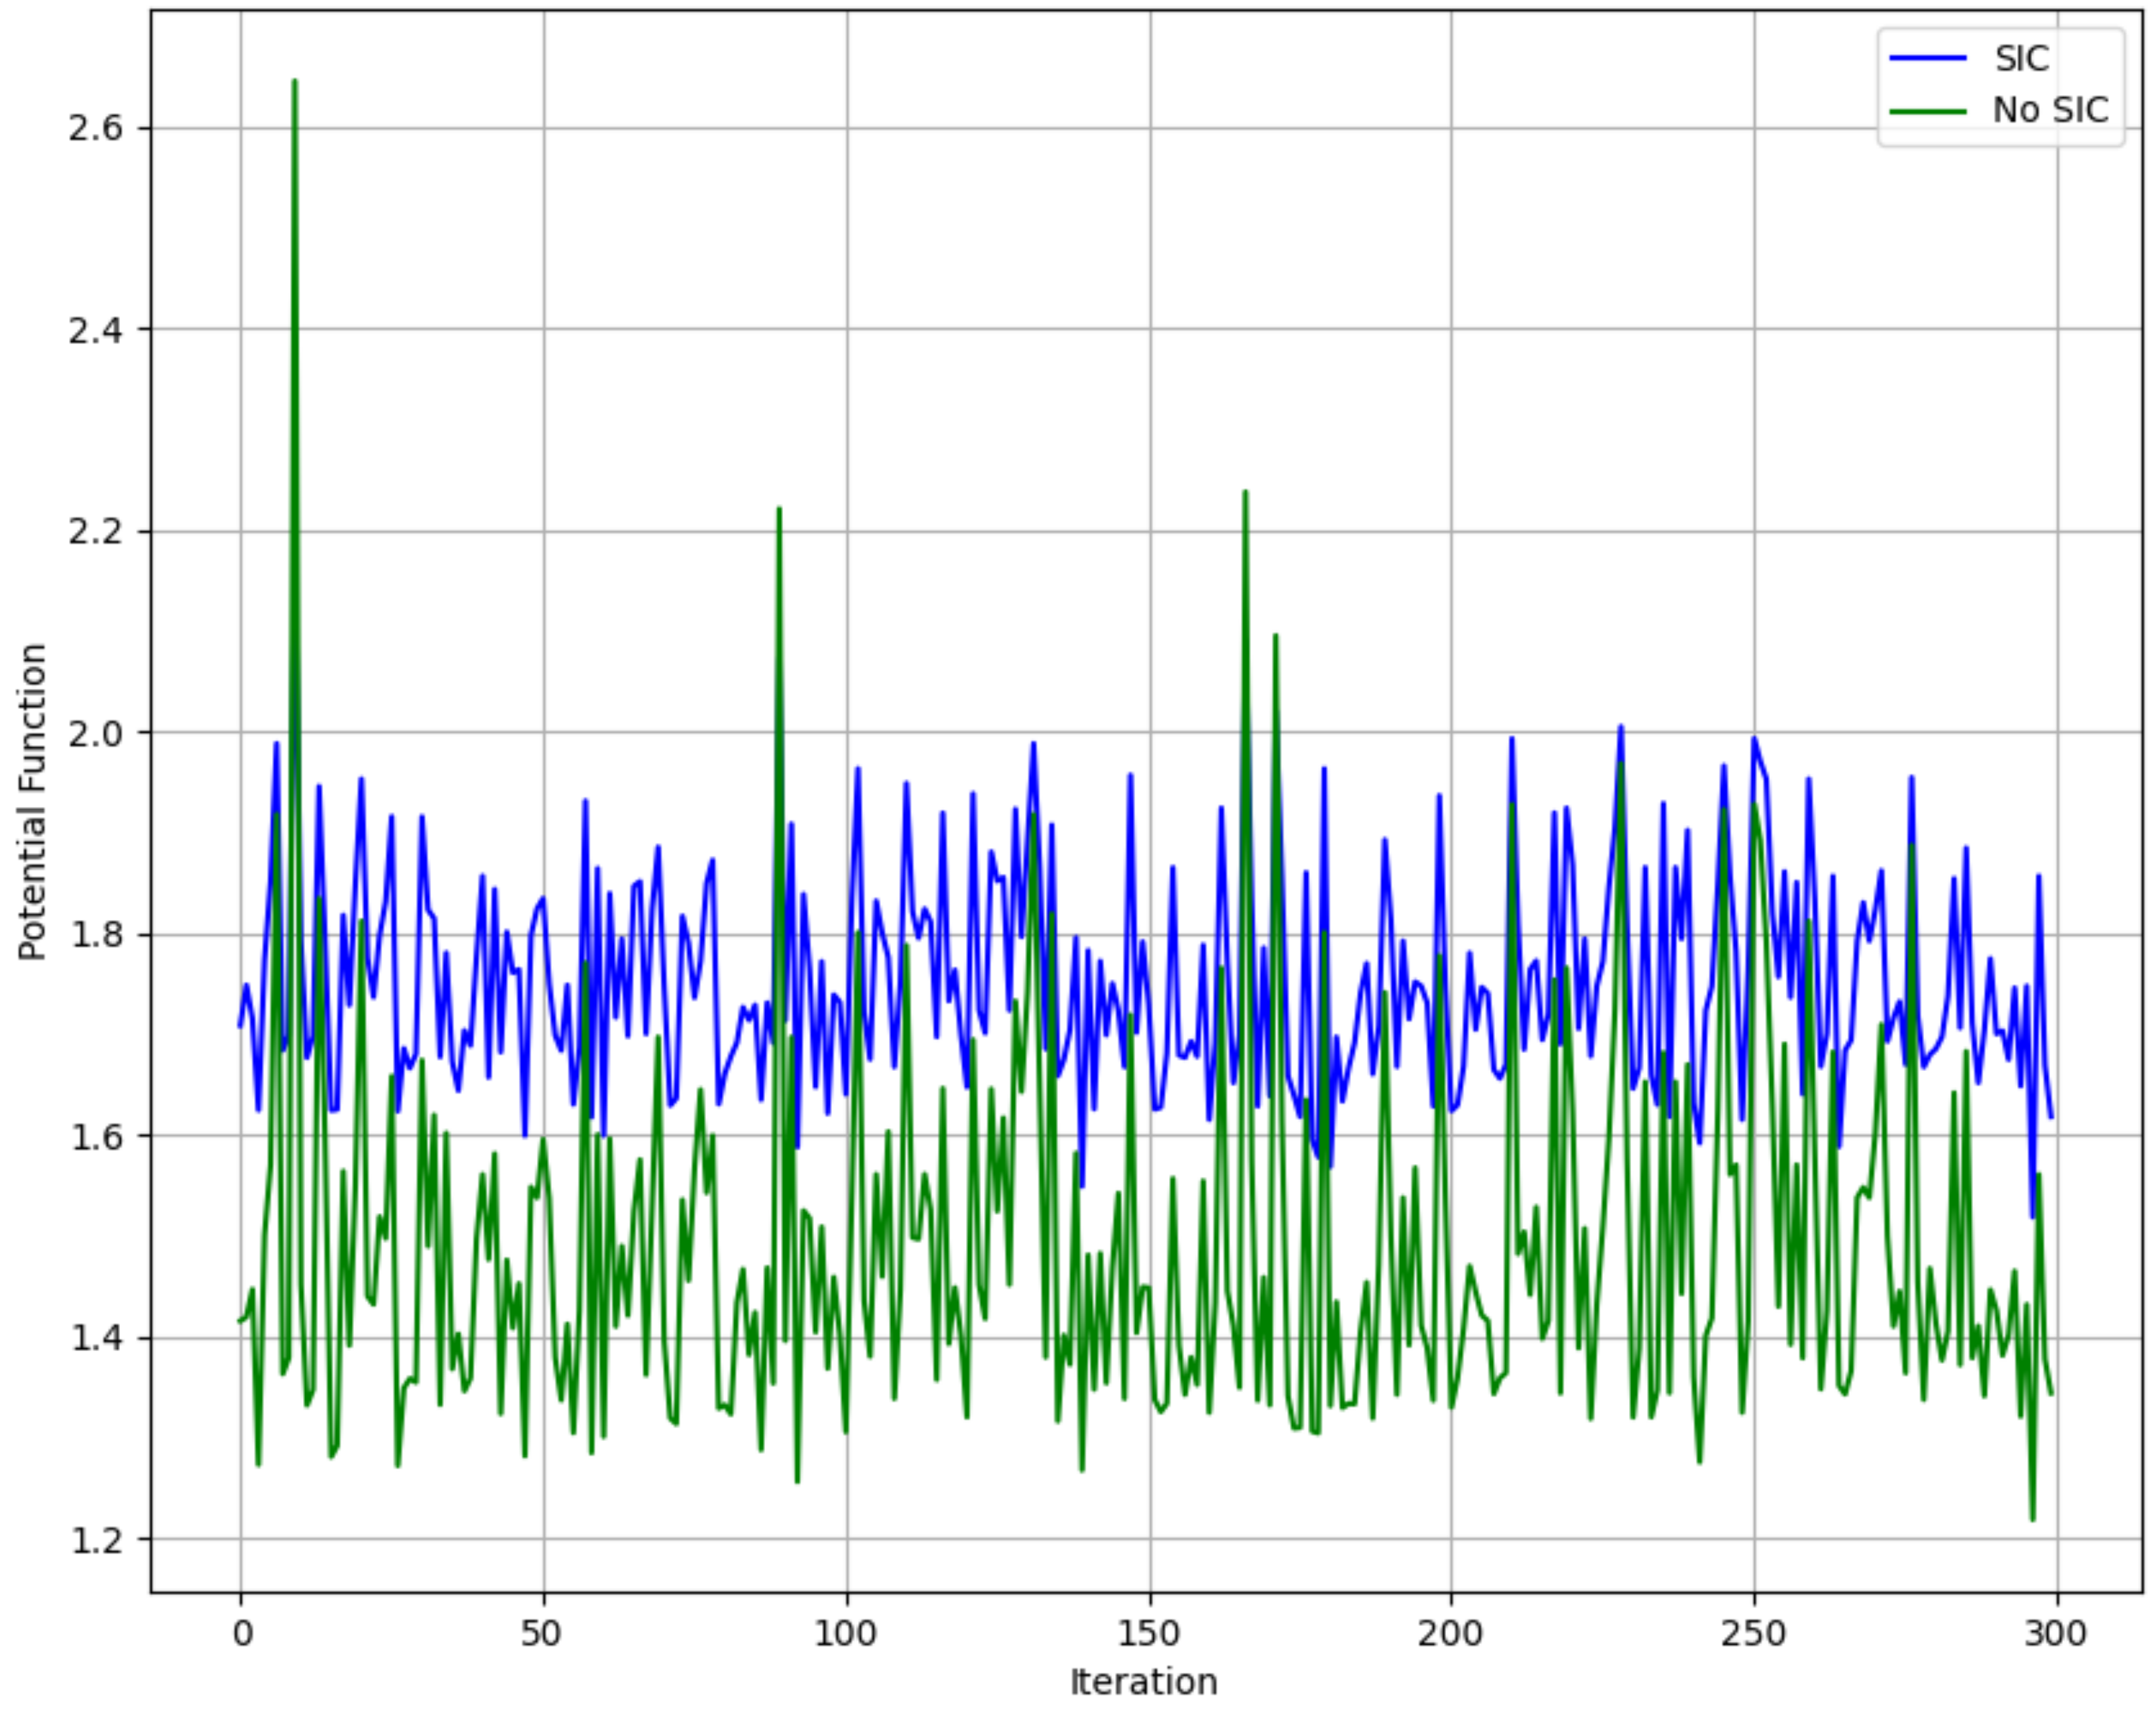
Task: Click the tallest green peak near 2.65
Action: [294, 82]
